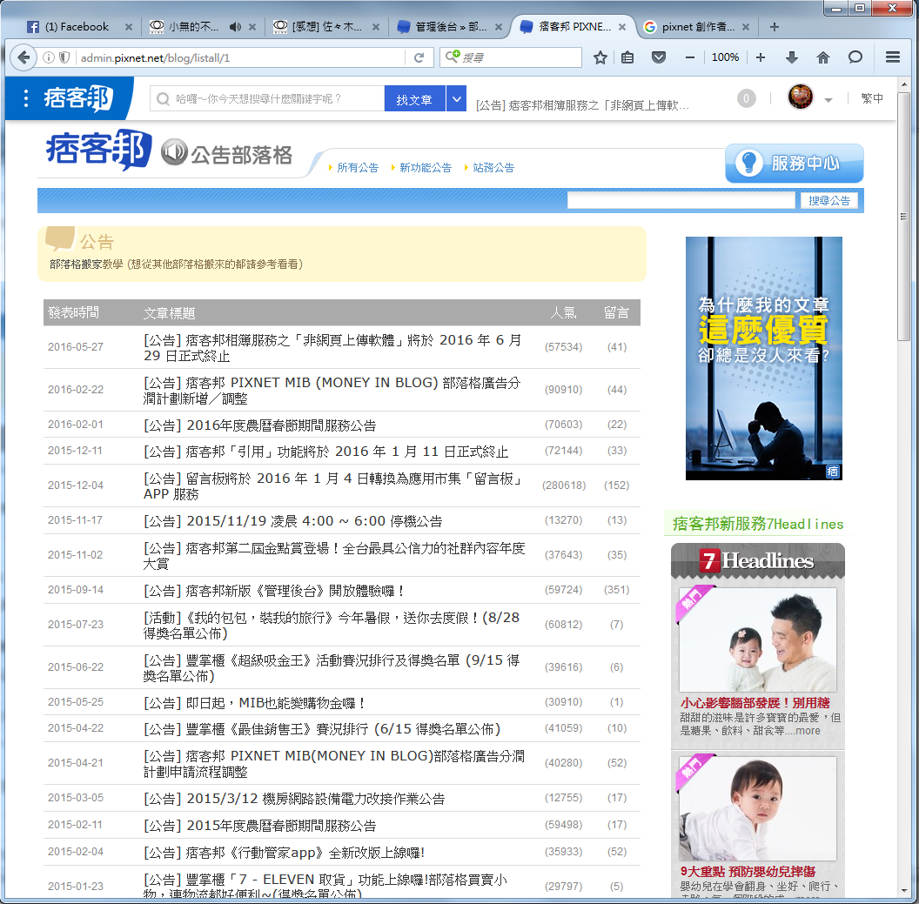919x904 pixels.
Task: Open the top-bar 相簿服務 announcement ticker link
Action: [582, 105]
